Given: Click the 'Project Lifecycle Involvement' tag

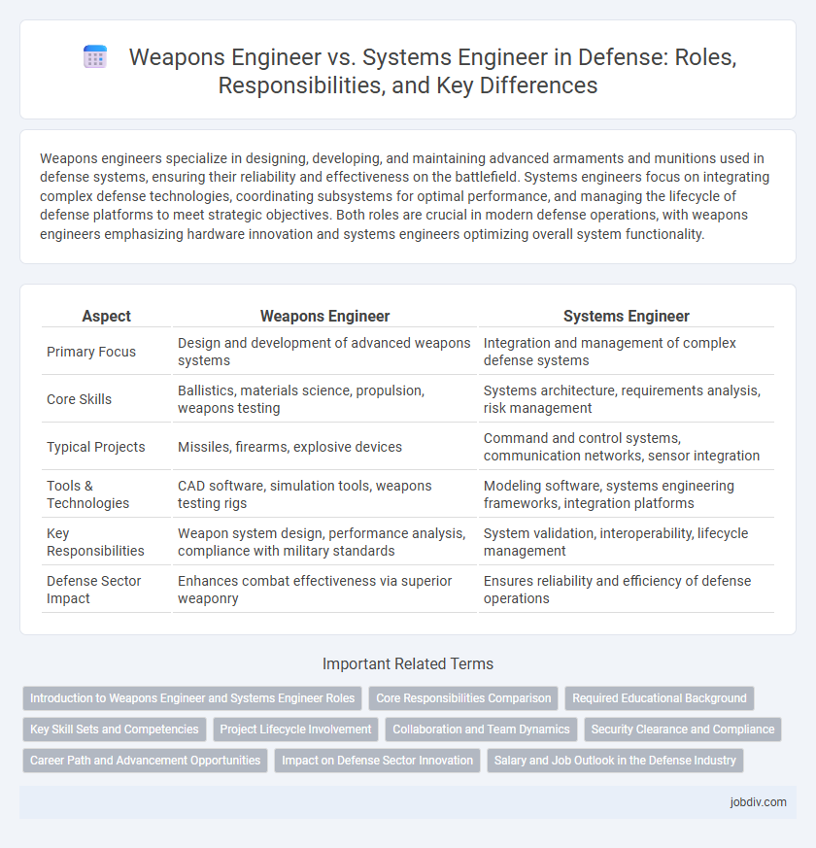Looking at the screenshot, I should (295, 729).
